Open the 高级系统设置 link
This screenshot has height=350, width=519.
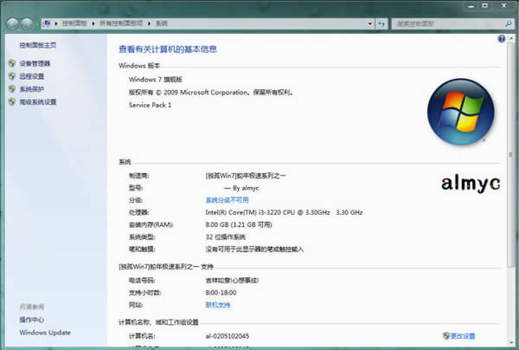(38, 102)
